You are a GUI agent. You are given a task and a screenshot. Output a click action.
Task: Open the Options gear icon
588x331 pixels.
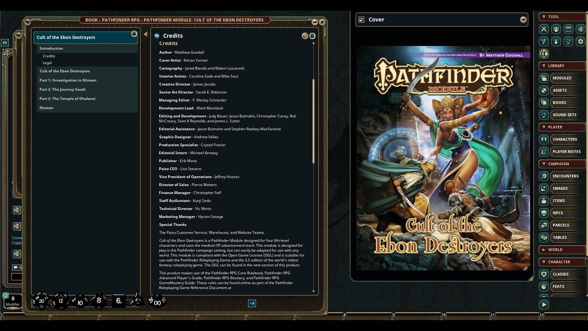581,41
